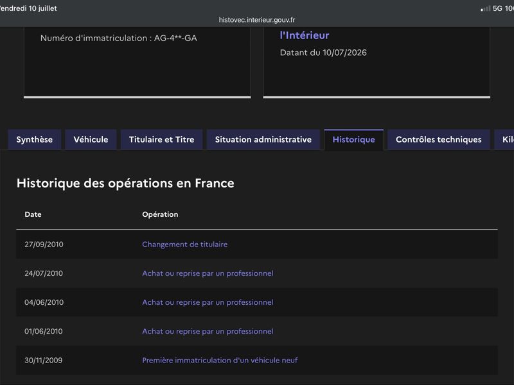Click the l'Intérieur heading link

(x=305, y=35)
